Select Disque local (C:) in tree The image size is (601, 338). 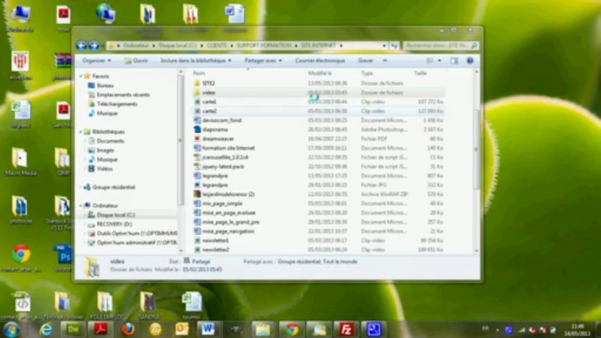[116, 215]
